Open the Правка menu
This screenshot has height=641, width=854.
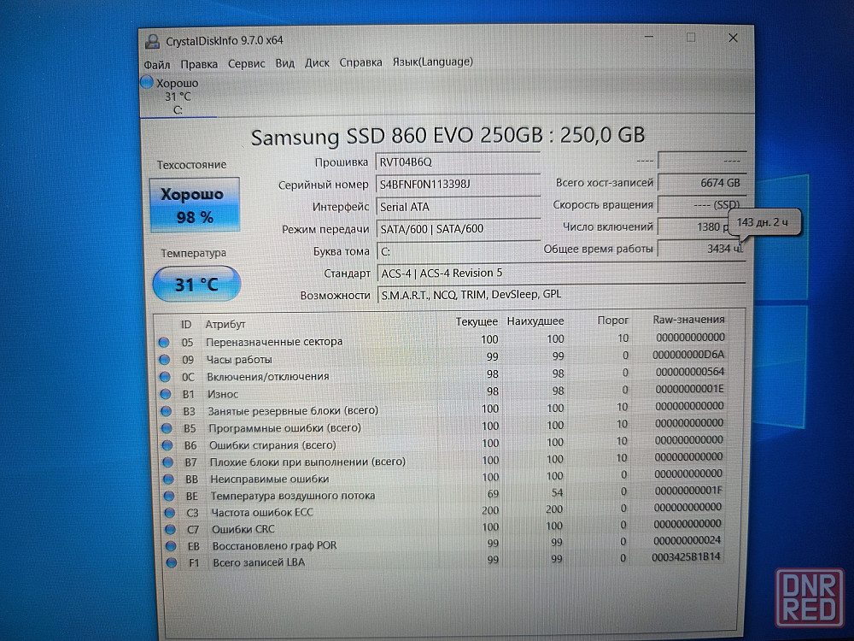199,63
